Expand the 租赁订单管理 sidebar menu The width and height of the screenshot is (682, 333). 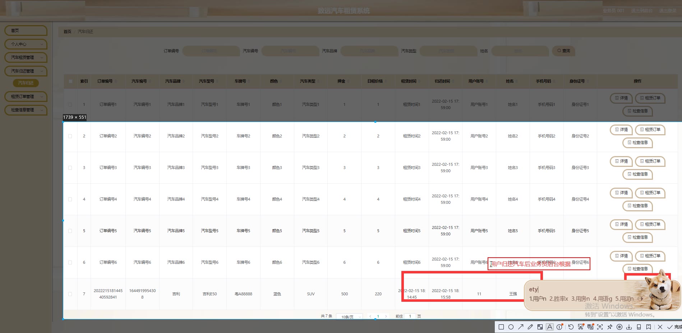(x=26, y=97)
